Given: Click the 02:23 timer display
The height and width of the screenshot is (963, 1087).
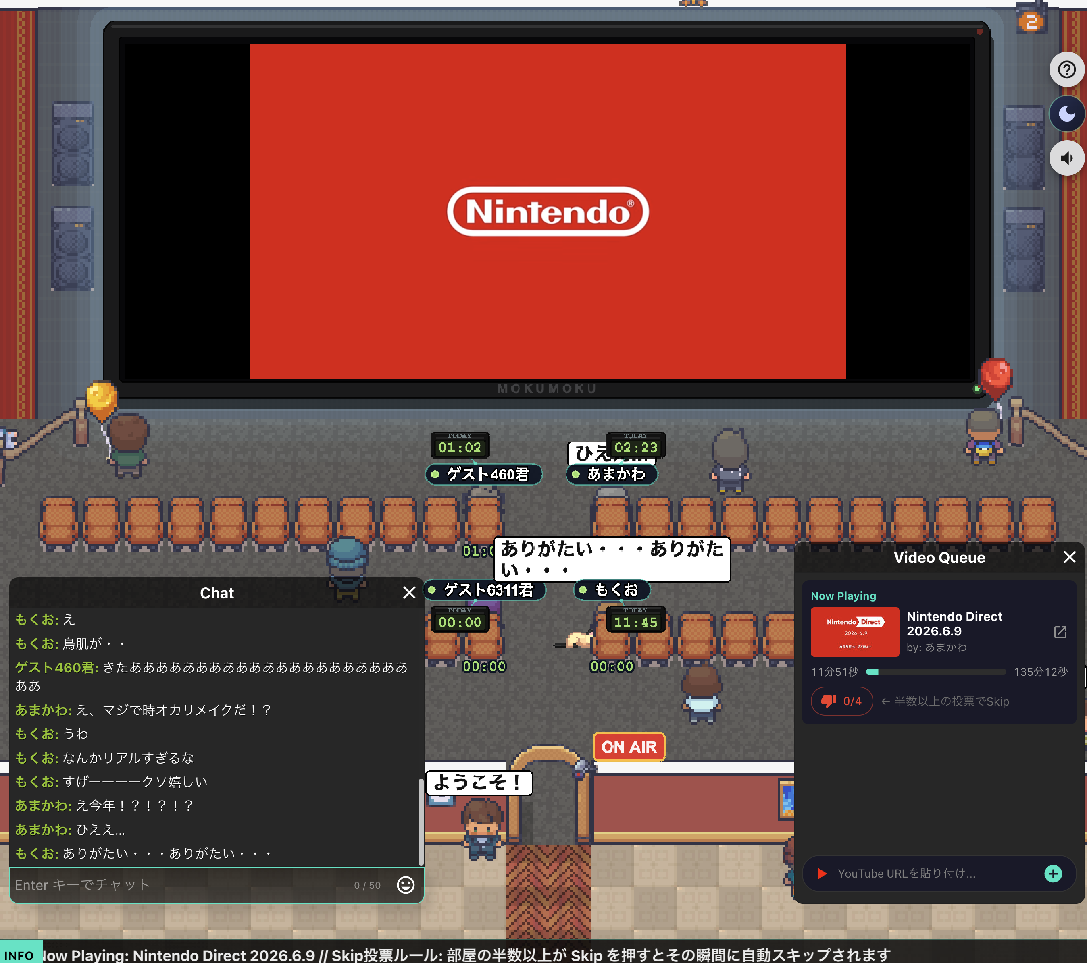Looking at the screenshot, I should click(x=636, y=445).
